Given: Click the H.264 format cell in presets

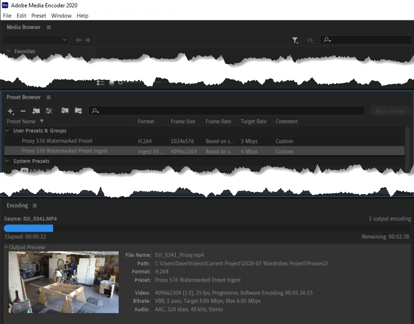Looking at the screenshot, I should (x=145, y=141).
